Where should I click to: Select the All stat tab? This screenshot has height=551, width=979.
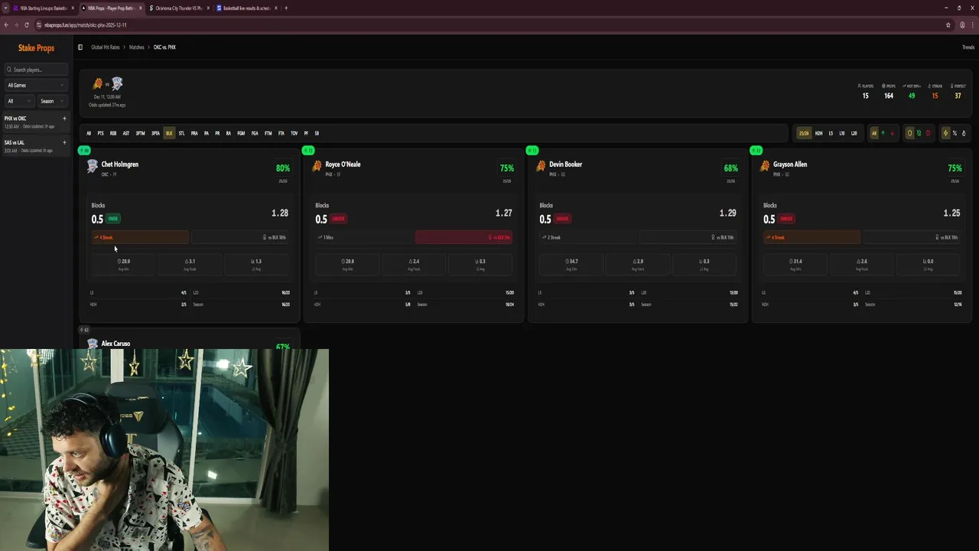coord(89,133)
